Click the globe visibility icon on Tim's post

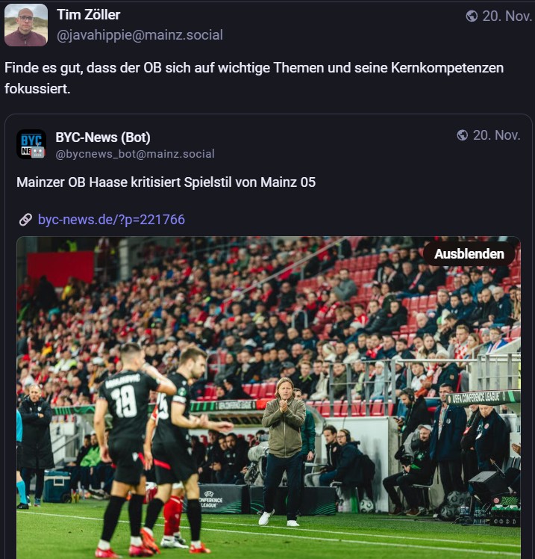click(x=472, y=16)
